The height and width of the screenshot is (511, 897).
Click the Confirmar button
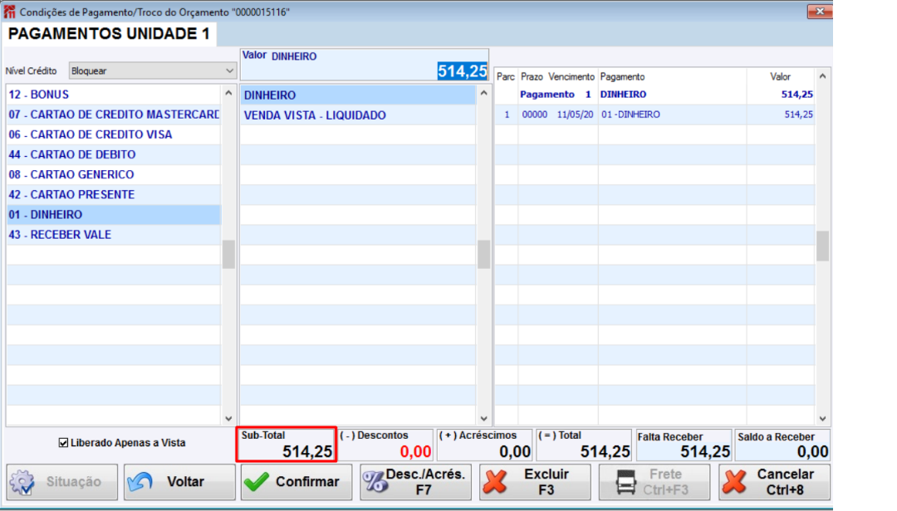[x=297, y=482]
